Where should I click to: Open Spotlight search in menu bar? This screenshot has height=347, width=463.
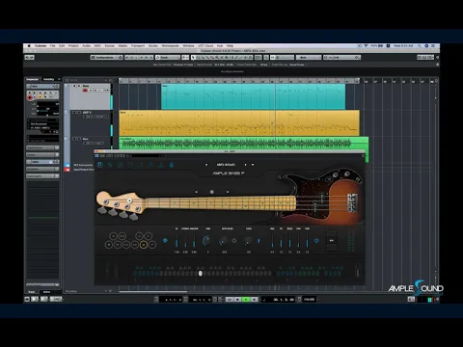tap(420, 46)
